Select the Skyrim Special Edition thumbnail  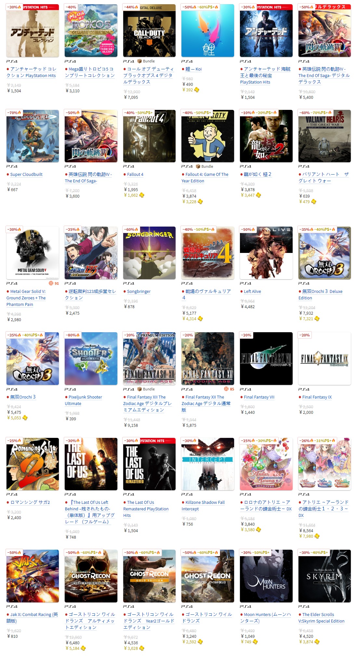(x=324, y=576)
